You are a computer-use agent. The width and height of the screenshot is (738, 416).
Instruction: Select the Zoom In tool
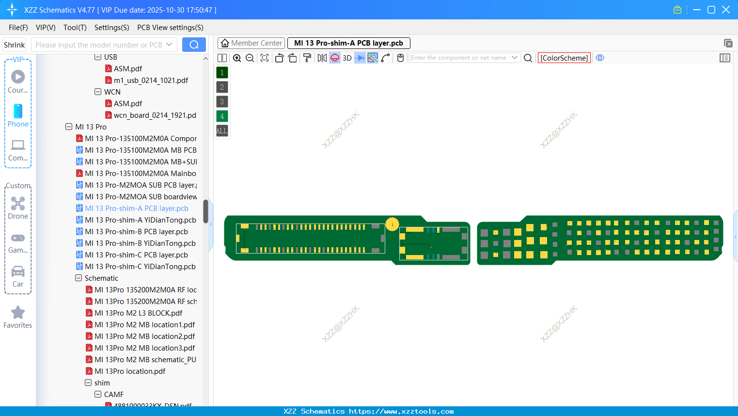(x=237, y=58)
